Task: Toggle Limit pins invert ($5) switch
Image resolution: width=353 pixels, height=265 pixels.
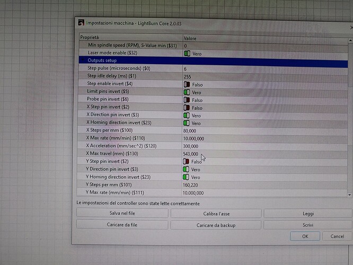Action: (187, 92)
